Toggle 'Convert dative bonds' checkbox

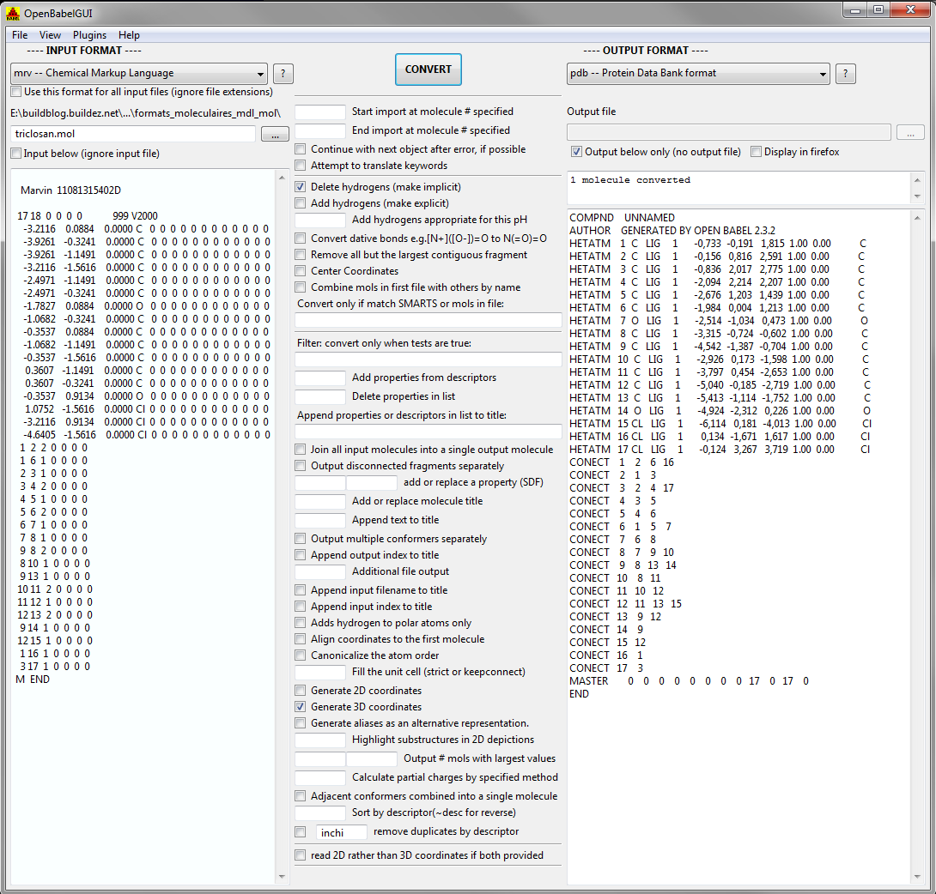[x=301, y=239]
